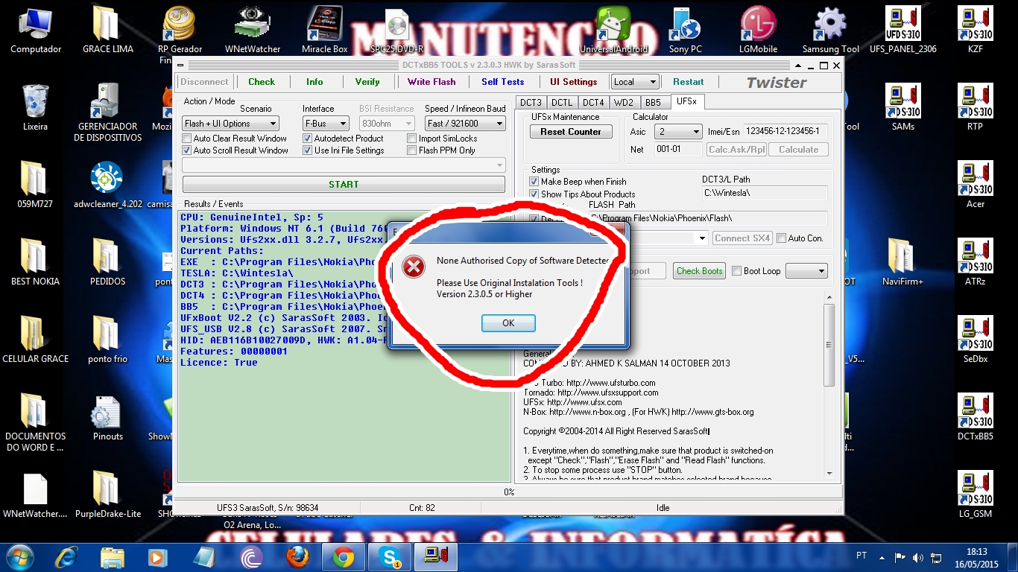Toggle Use Ini File Settings checkbox
The width and height of the screenshot is (1018, 572).
point(308,150)
